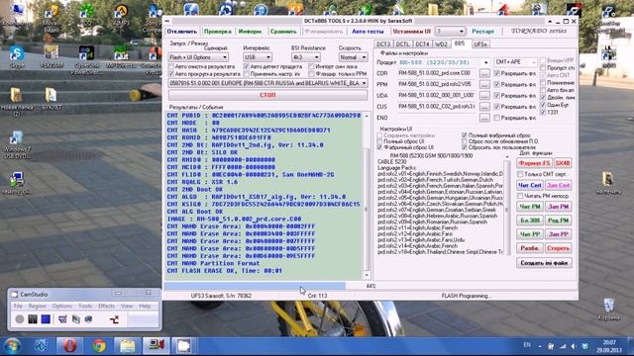Image resolution: width=634 pixels, height=356 pixels.
Task: Open the BSI Resistance dropdown
Action: 306,57
